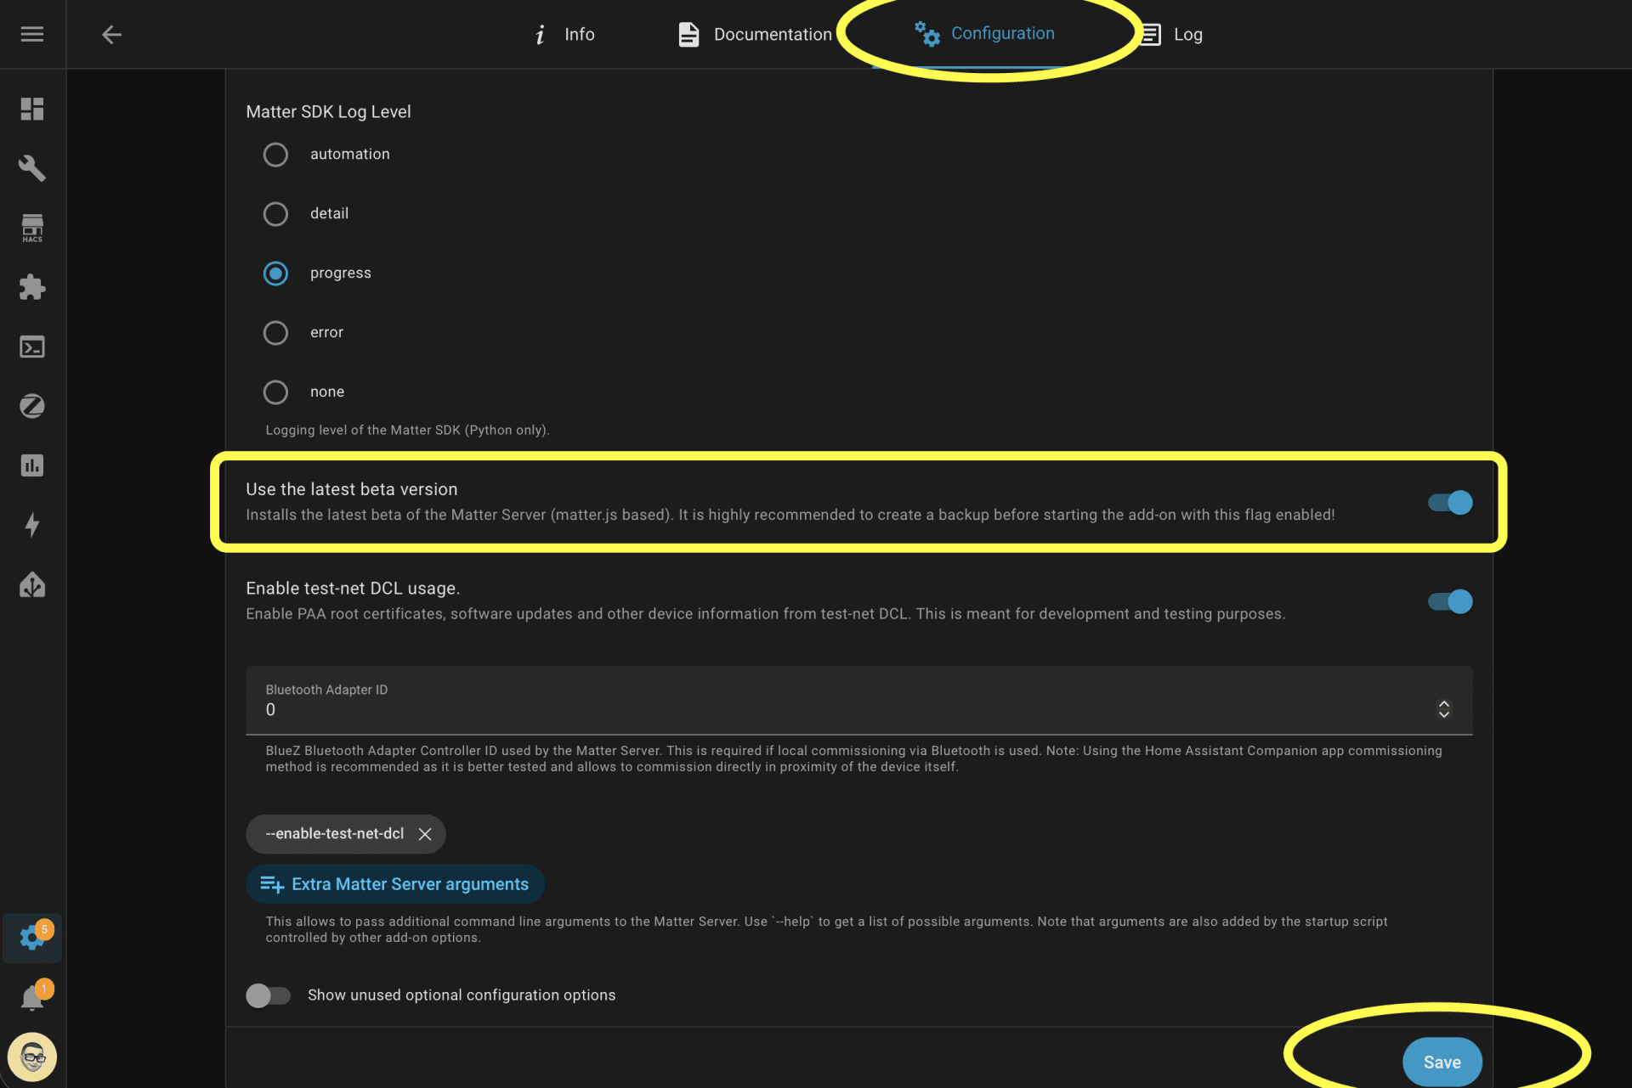The height and width of the screenshot is (1088, 1632).
Task: Click the Bluetooth Adapter ID input field
Action: click(x=595, y=709)
